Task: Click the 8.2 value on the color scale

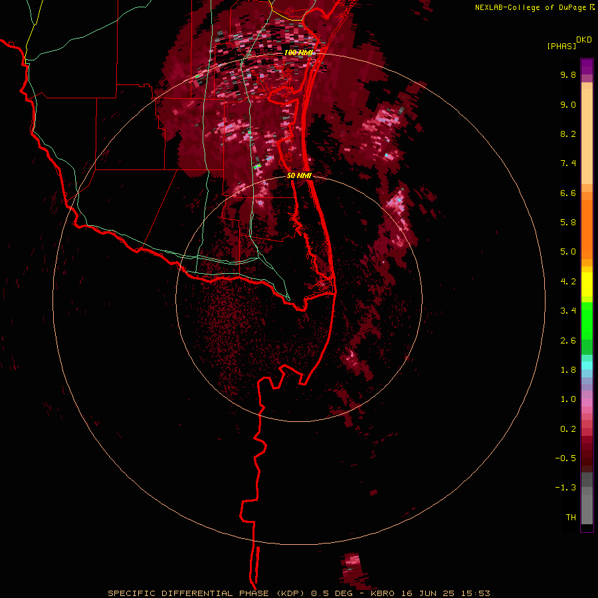Action: click(x=568, y=134)
